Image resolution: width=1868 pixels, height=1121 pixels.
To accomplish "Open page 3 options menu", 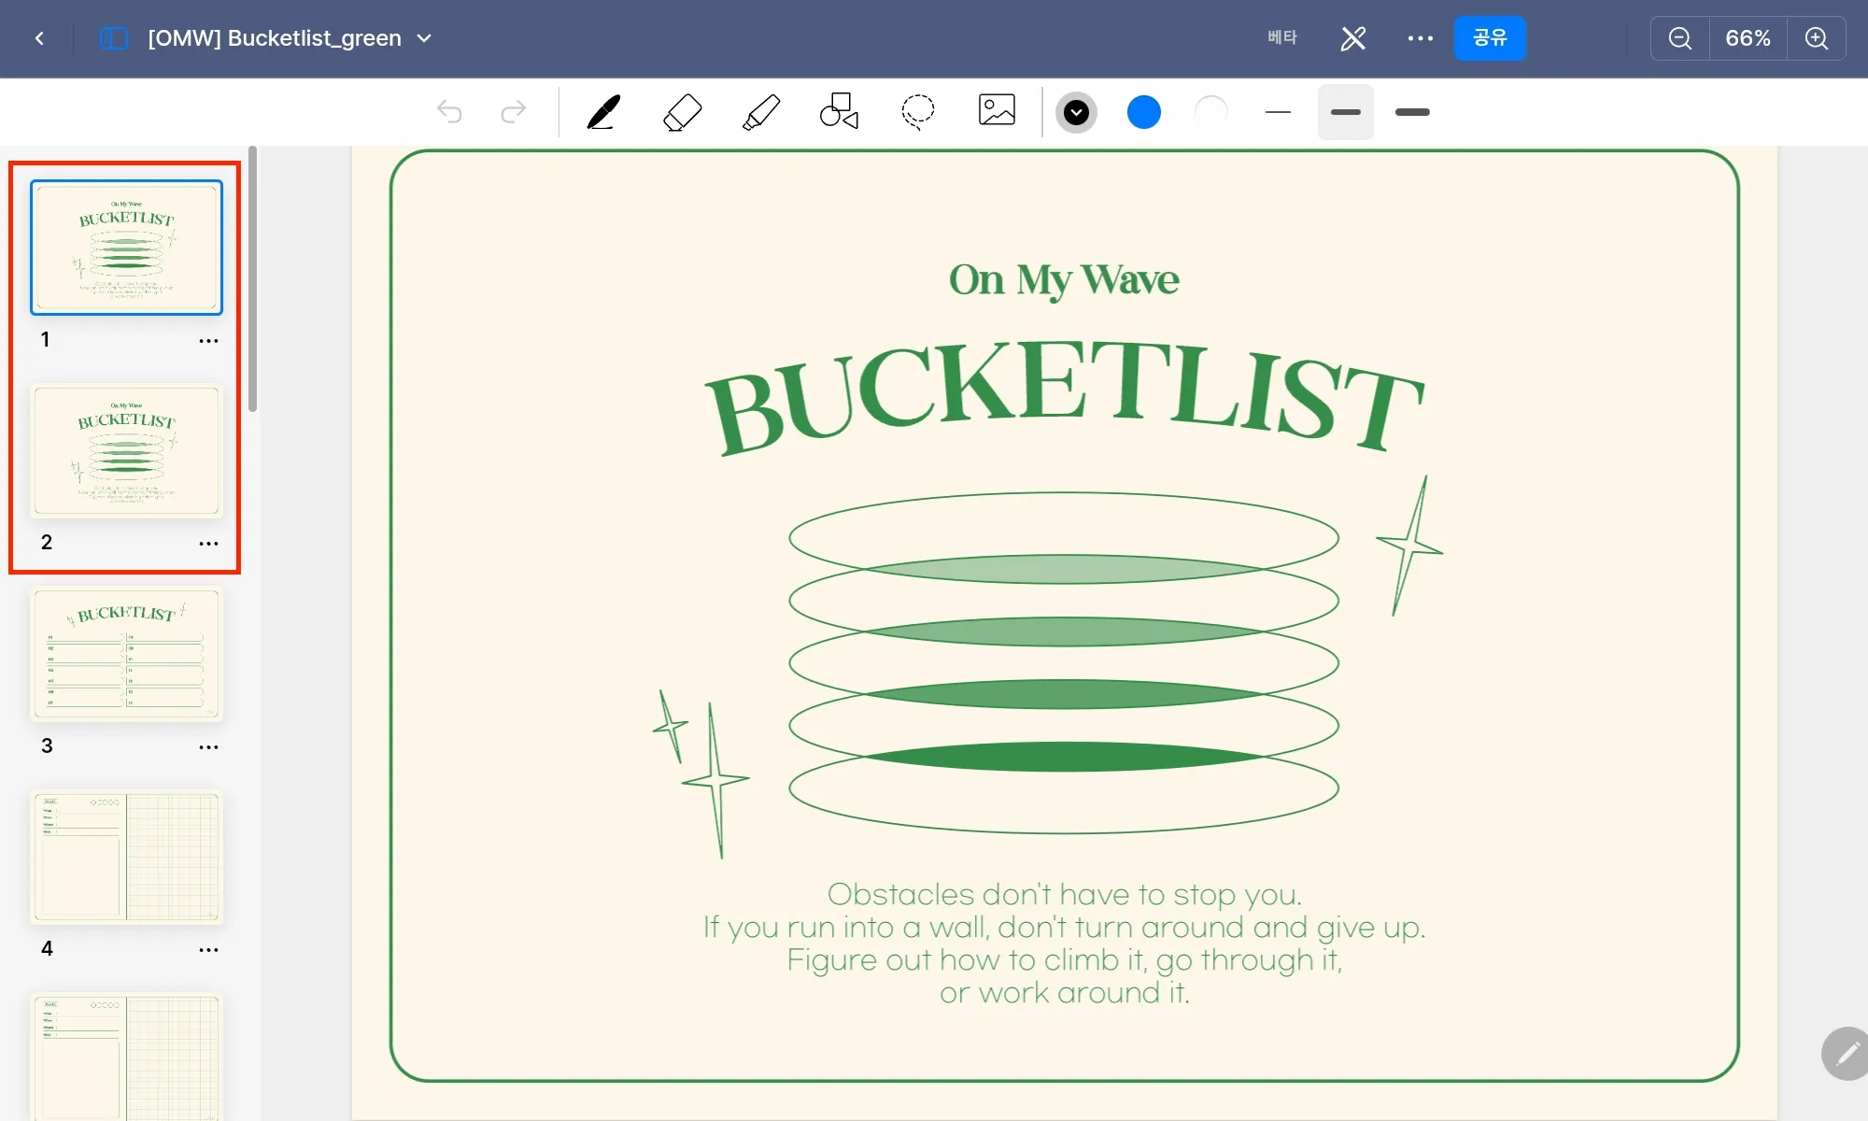I will [208, 746].
